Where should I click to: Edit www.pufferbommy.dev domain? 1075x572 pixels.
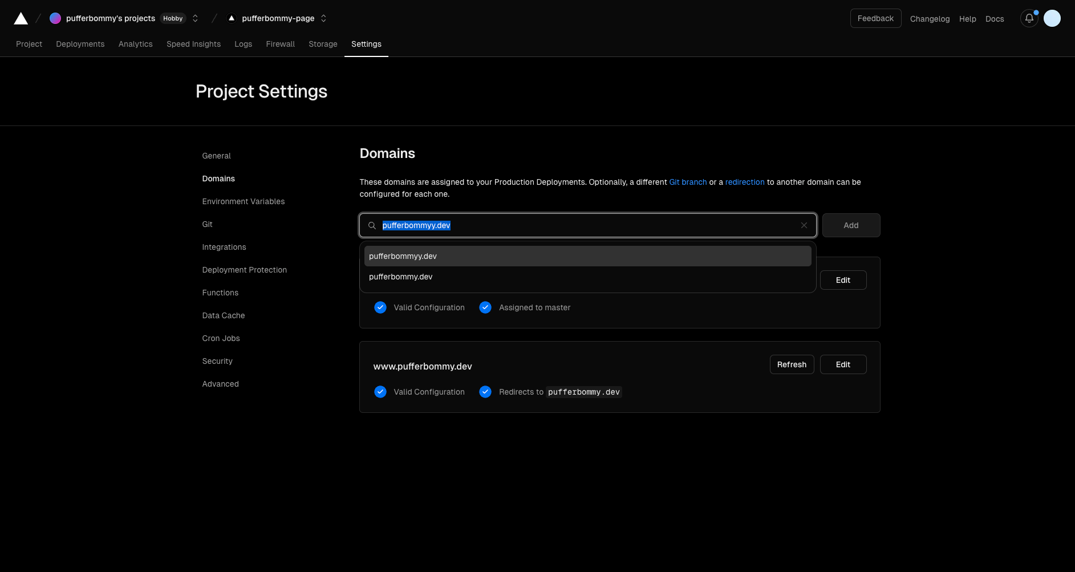843,364
